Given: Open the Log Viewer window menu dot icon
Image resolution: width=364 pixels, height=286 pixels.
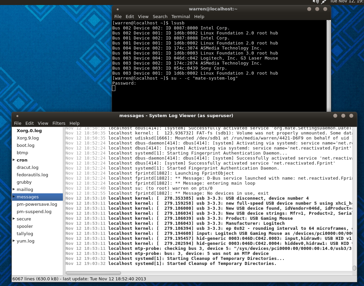Looking at the screenshot, I should (17, 116).
